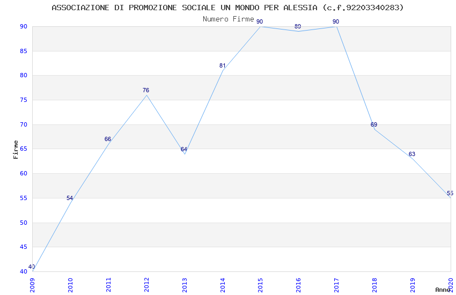Click the data label 81 for 2014
Image resolution: width=456 pixels, height=295 pixels.
tap(222, 65)
